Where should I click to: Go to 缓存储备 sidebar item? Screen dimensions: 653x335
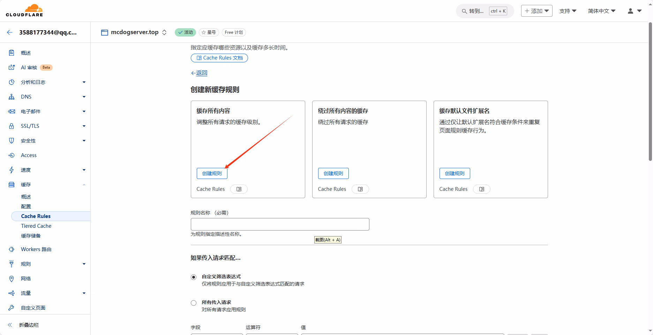click(31, 236)
